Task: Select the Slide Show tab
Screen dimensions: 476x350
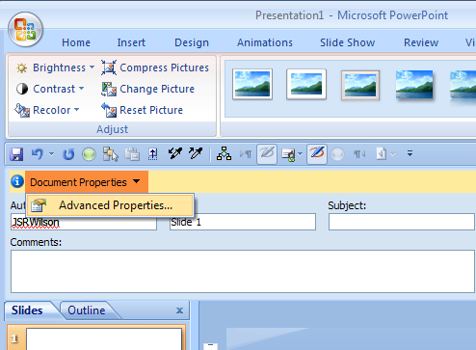Action: pyautogui.click(x=348, y=42)
